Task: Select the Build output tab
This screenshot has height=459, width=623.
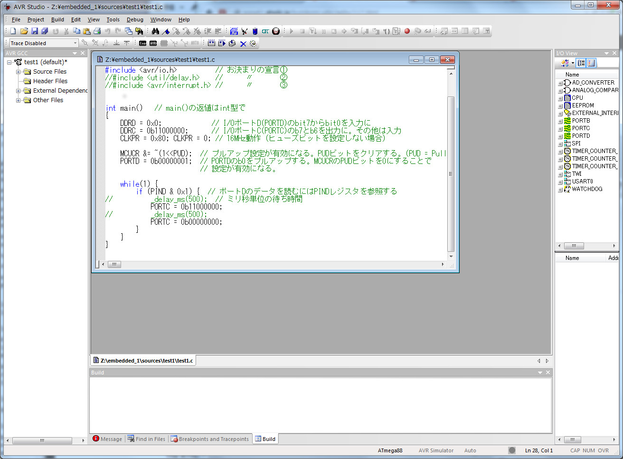Action: (265, 439)
